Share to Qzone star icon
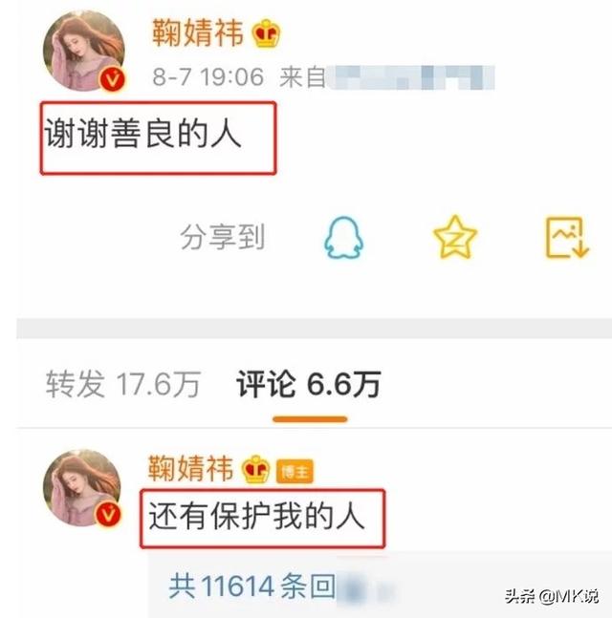The height and width of the screenshot is (618, 612). point(455,237)
